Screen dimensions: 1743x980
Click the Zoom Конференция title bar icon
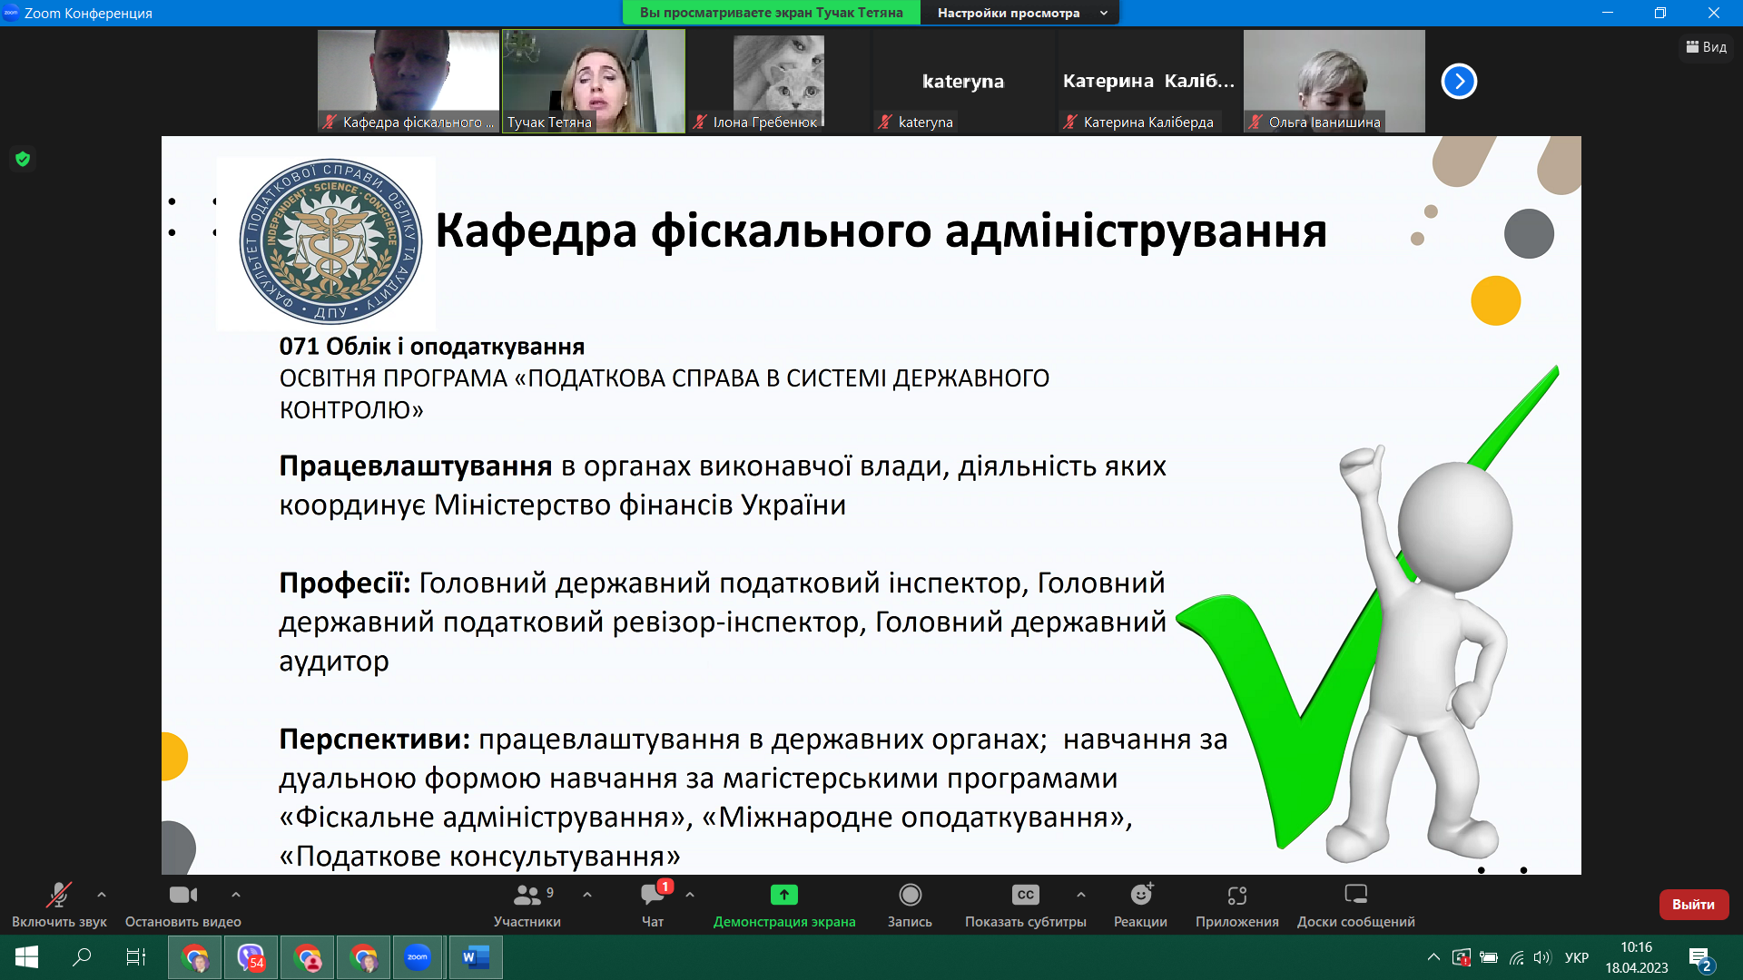pos(11,13)
